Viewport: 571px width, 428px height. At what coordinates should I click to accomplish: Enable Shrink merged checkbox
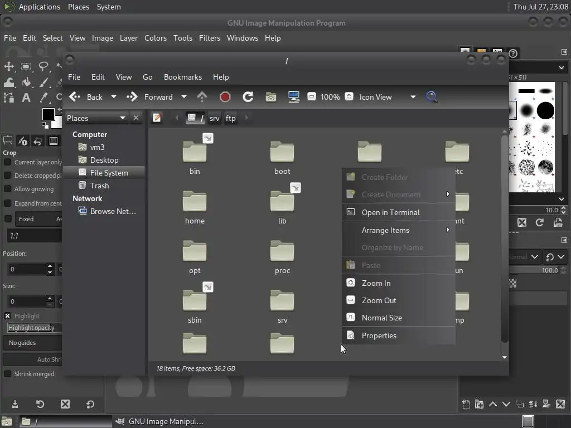coord(7,374)
